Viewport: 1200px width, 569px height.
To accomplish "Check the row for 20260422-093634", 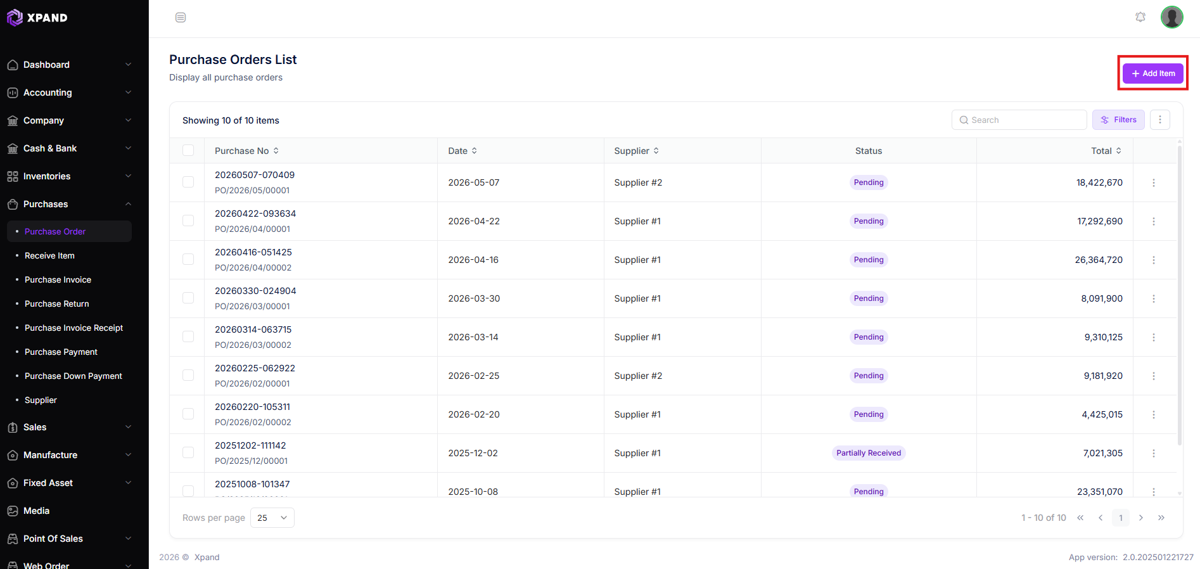I will pyautogui.click(x=188, y=221).
